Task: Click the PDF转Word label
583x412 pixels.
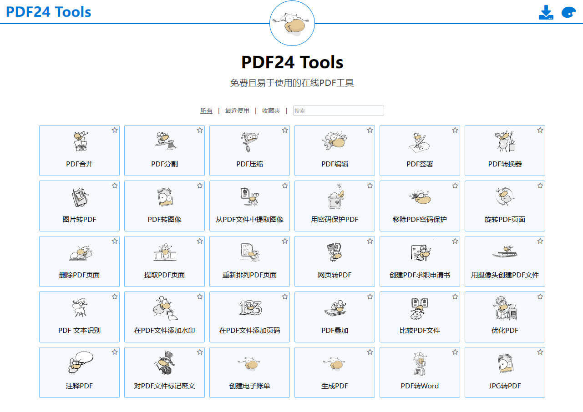Action: point(420,386)
